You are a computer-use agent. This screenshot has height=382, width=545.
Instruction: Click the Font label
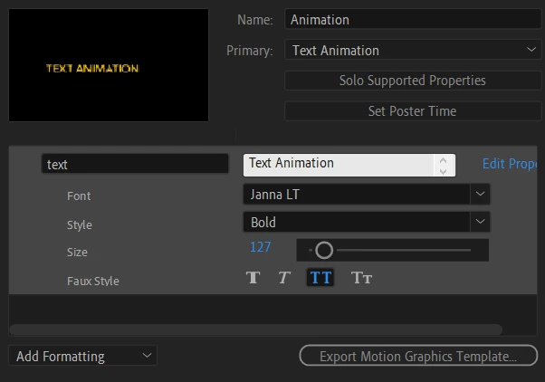tap(79, 196)
